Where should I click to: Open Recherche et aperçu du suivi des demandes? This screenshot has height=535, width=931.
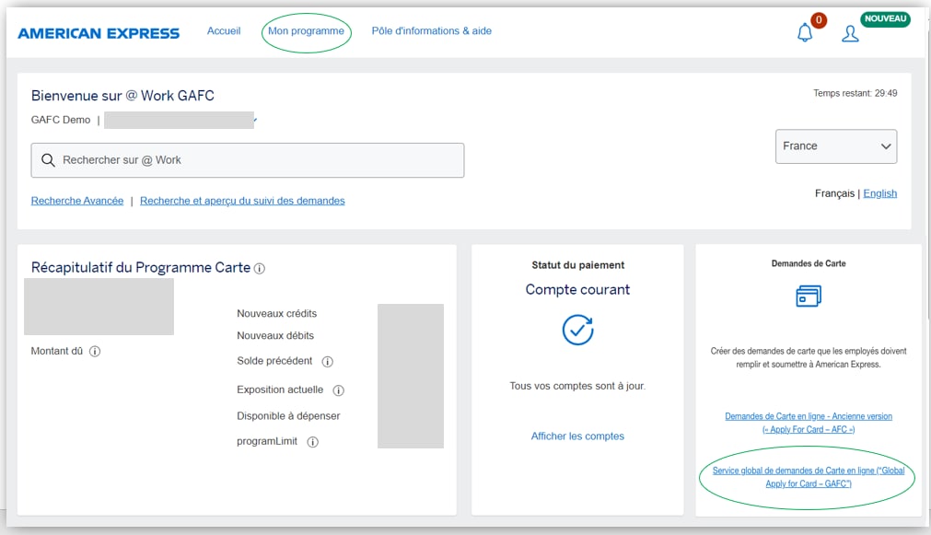[x=242, y=201]
